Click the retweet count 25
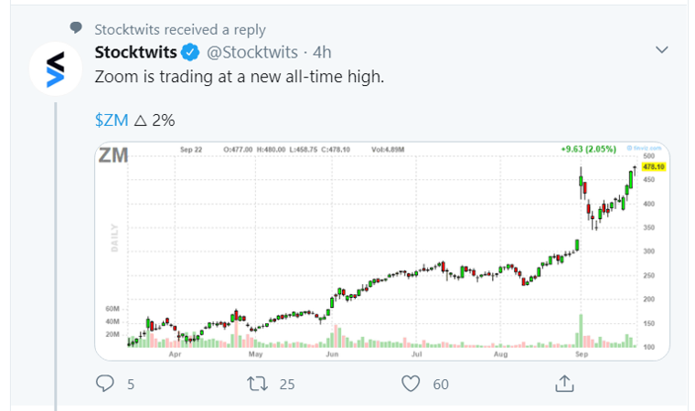 (x=287, y=385)
